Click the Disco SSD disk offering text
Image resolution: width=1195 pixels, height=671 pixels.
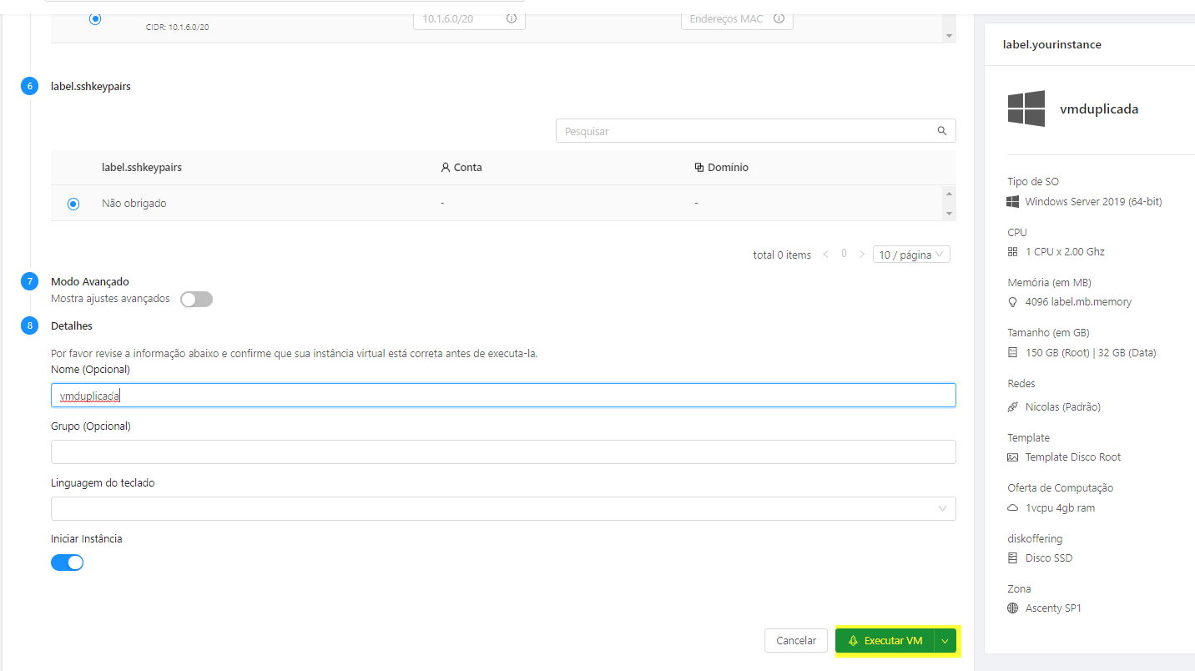point(1049,557)
